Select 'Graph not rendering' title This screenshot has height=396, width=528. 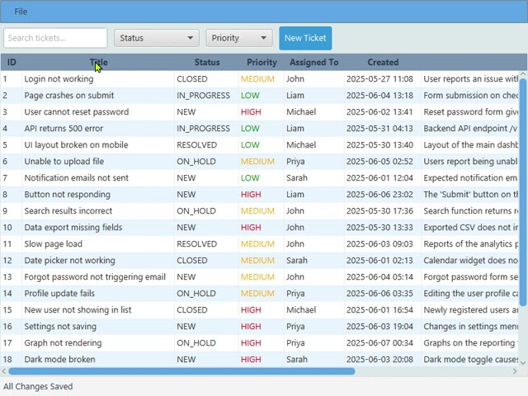click(x=63, y=343)
